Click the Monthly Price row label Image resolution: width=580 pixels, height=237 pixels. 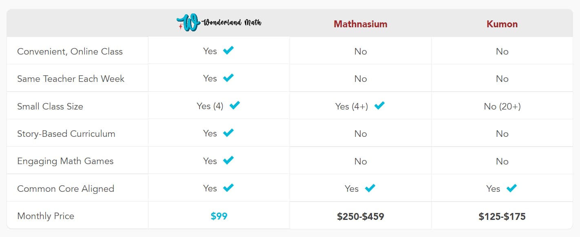(46, 216)
